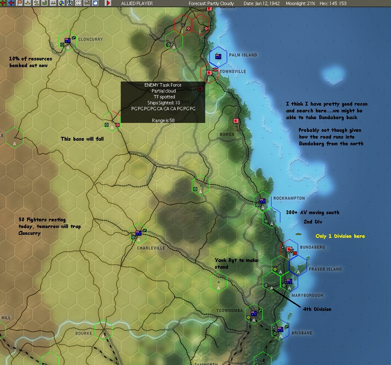Select the Maryborough Australian flag base
The height and width of the screenshot is (365, 391).
click(x=289, y=281)
